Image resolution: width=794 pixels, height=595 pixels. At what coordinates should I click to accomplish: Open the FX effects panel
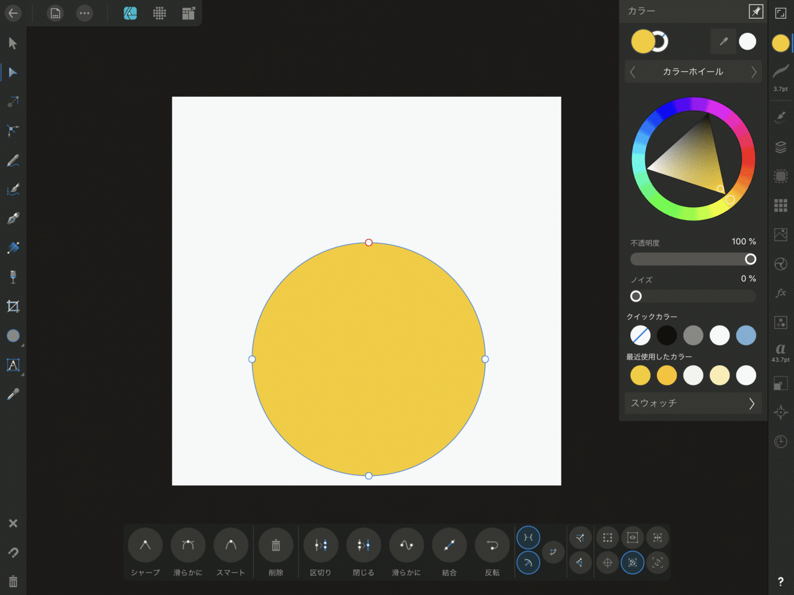[x=780, y=292]
